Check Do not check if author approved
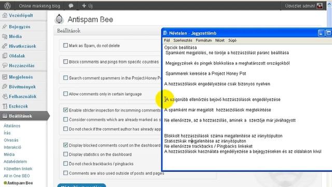Image resolution: width=332 pixels, height=187 pixels. tap(65, 129)
